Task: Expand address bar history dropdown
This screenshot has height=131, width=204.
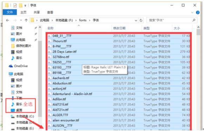Action: click(136, 20)
